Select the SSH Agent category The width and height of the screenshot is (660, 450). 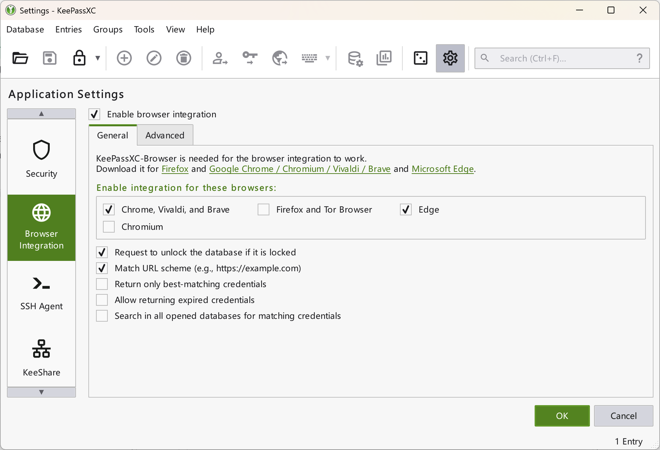41,294
